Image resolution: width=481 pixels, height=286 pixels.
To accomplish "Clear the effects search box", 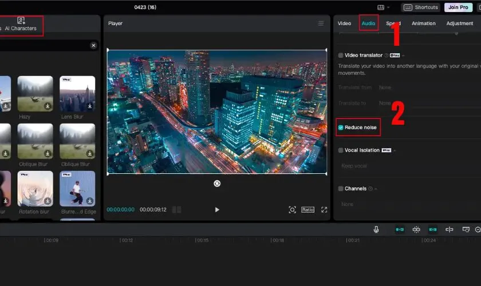I will pos(93,46).
